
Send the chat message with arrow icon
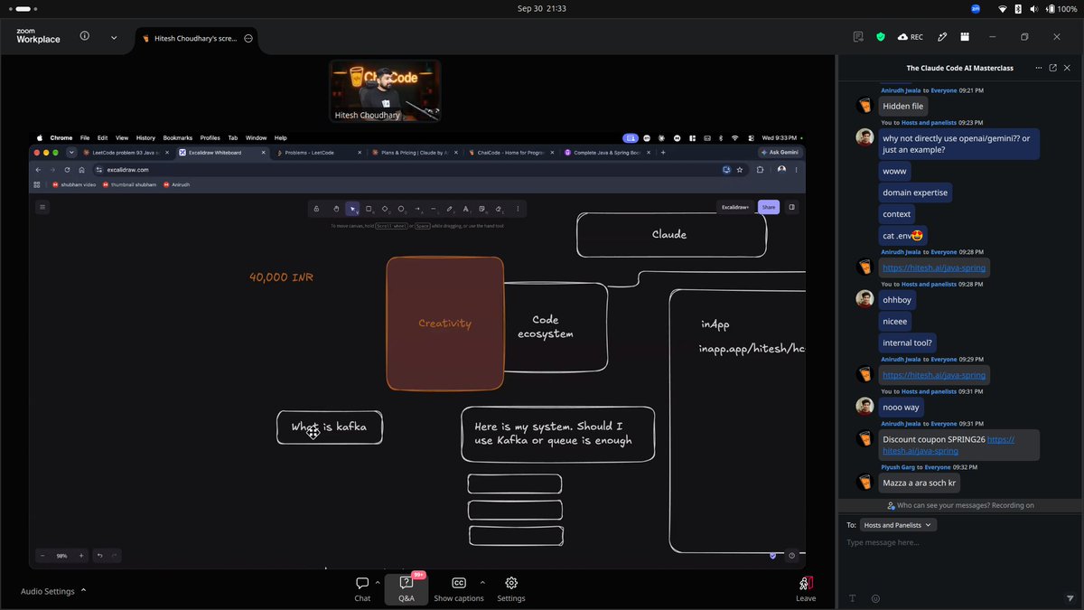click(1070, 598)
